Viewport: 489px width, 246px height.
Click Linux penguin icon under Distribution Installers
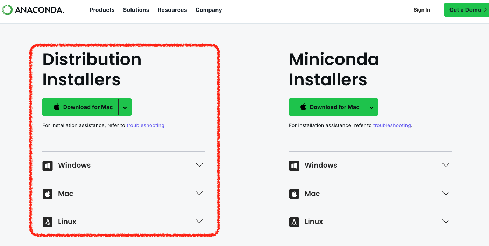pyautogui.click(x=48, y=222)
